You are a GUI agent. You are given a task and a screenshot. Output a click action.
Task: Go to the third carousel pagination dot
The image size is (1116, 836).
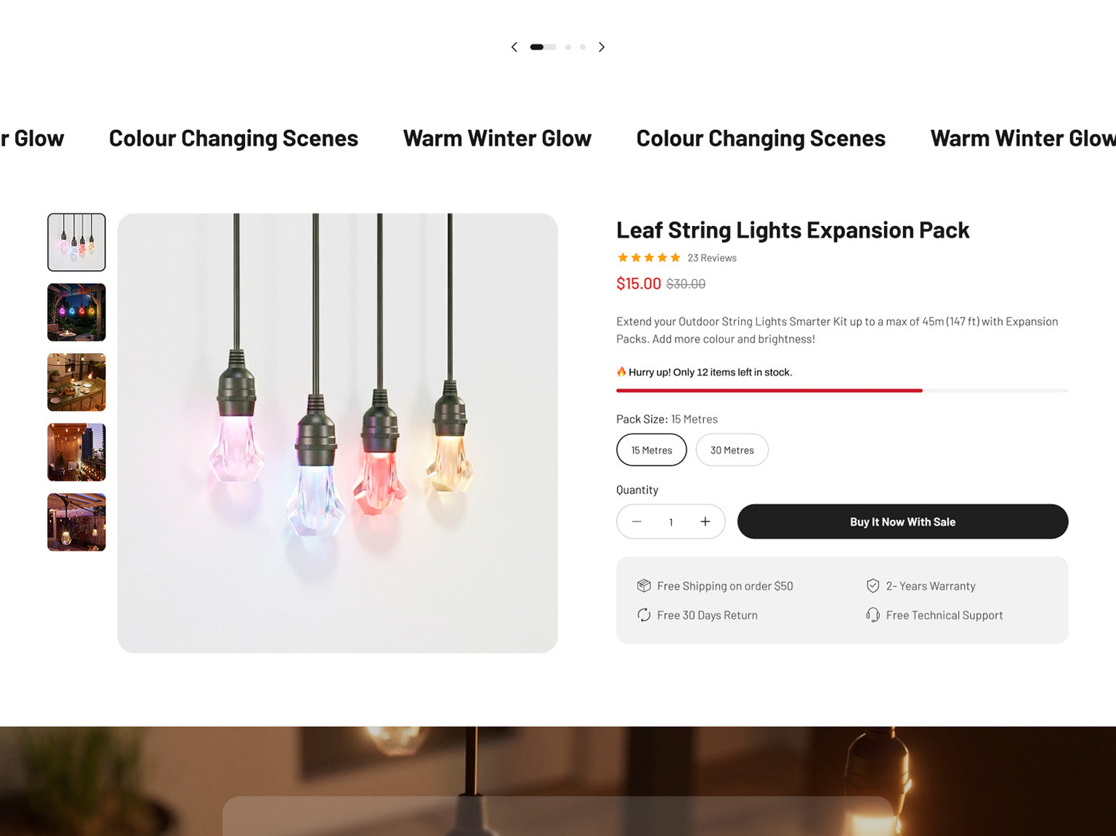568,47
